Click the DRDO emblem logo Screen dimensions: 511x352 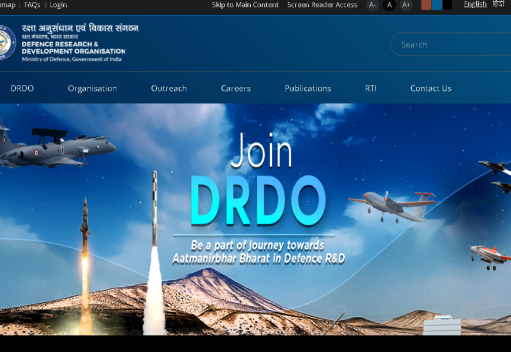pos(7,43)
